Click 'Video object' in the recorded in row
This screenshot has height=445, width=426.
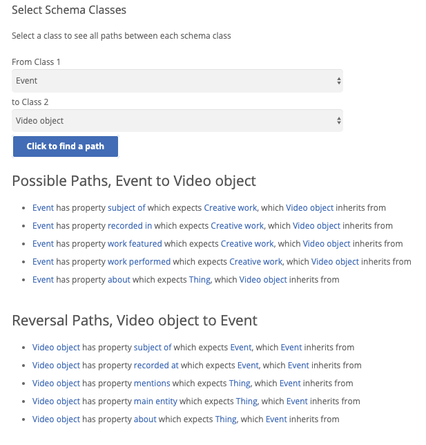pos(316,226)
